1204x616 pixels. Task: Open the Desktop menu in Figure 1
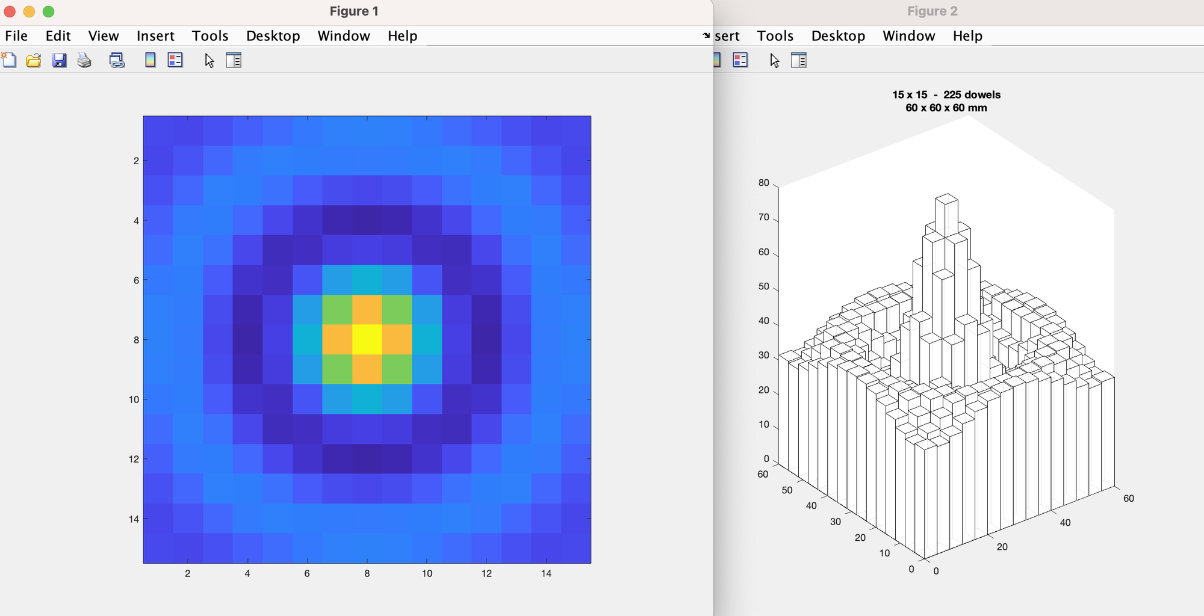coord(273,36)
